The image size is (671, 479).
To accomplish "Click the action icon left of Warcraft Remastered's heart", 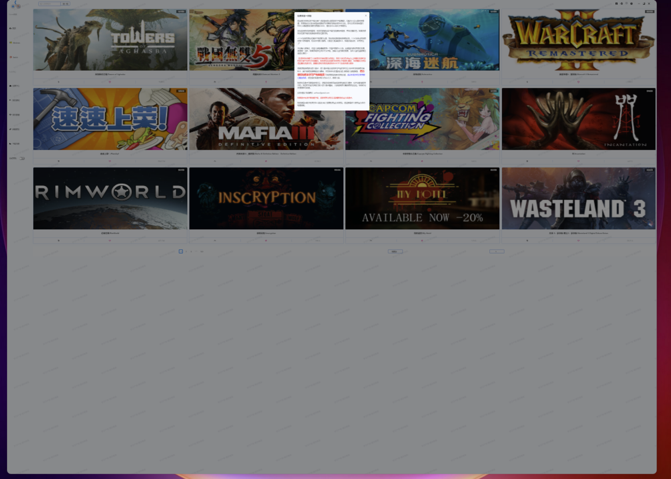I will (x=527, y=82).
